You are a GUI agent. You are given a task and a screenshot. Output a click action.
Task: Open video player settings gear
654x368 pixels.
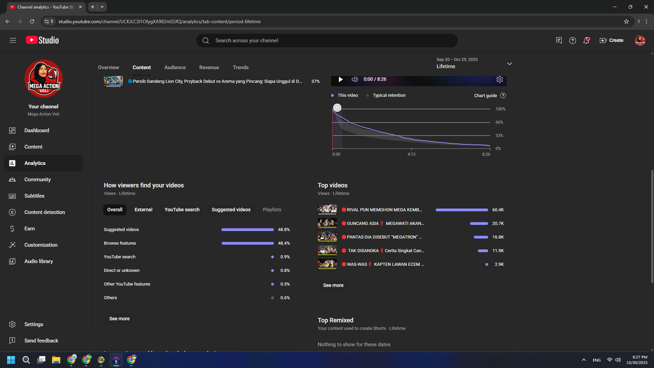point(499,79)
